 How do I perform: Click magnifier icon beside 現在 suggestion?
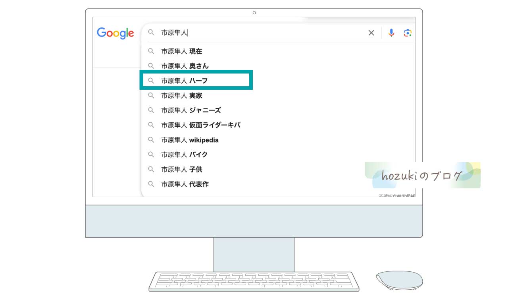coord(151,51)
